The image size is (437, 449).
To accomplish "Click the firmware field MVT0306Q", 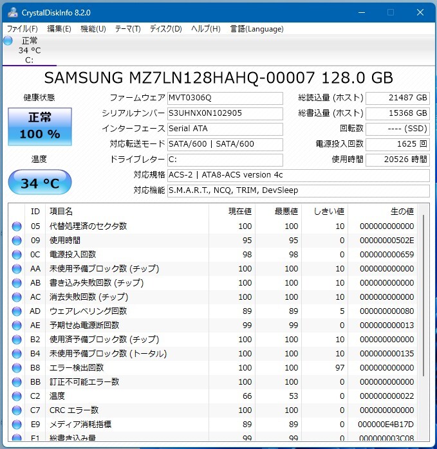I will click(225, 98).
